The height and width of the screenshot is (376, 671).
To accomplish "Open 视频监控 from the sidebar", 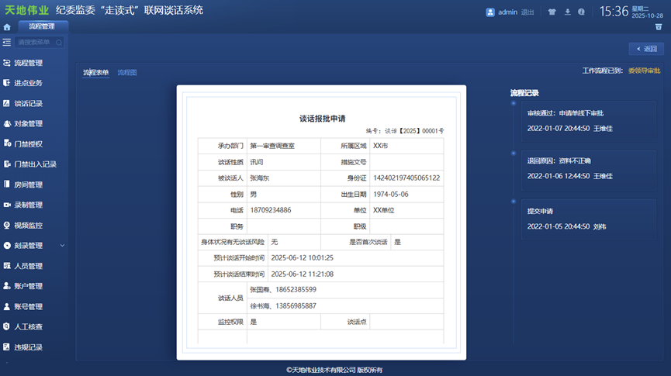I will pyautogui.click(x=28, y=226).
